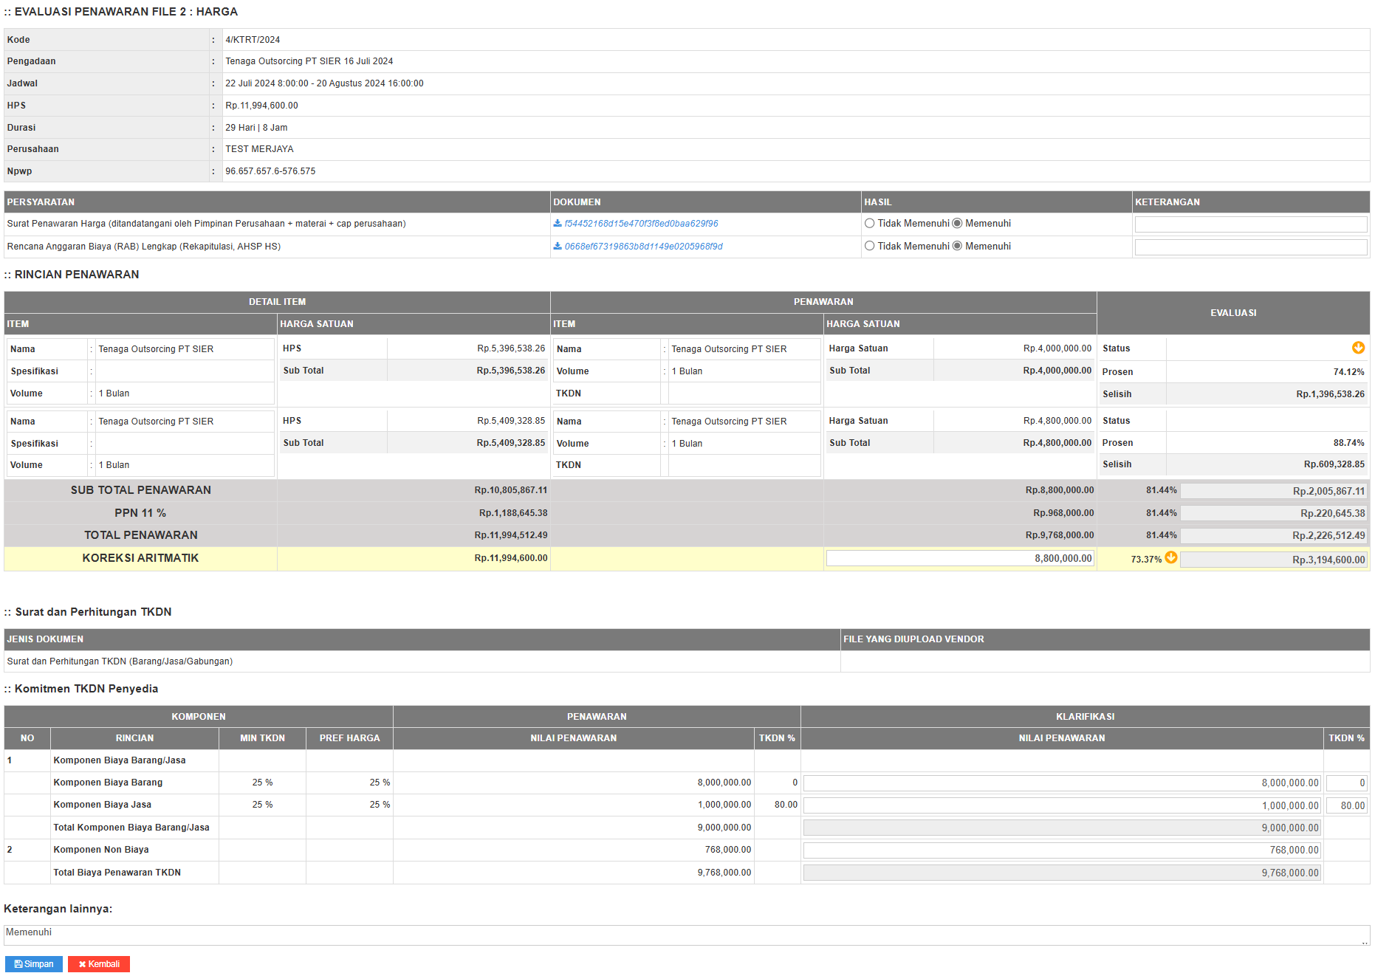Click download icon for Rencana Anggaran Biaya document

(x=558, y=247)
